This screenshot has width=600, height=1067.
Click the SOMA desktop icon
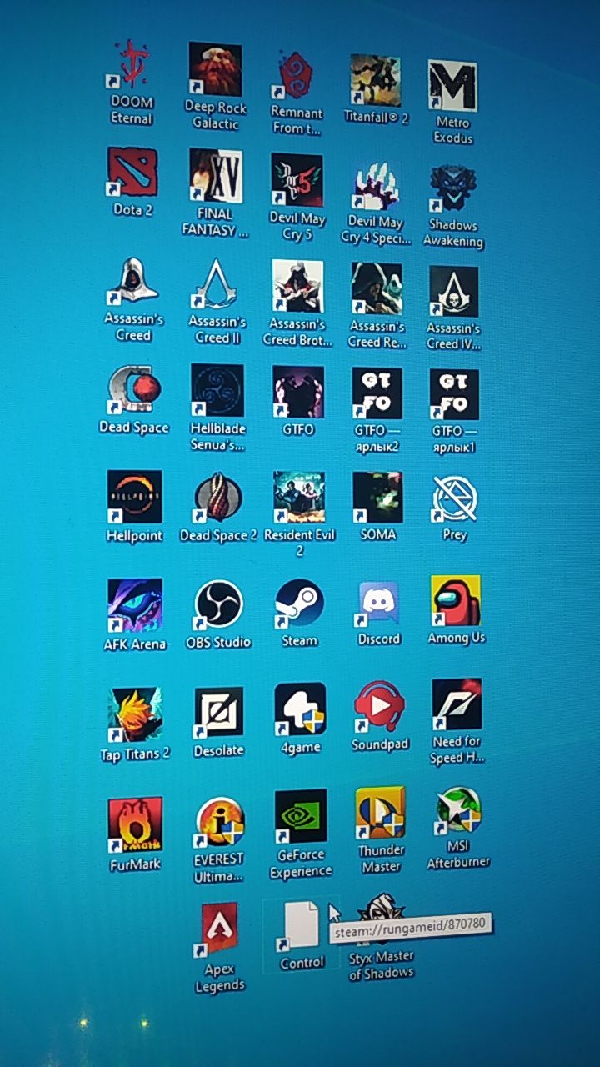tap(378, 498)
